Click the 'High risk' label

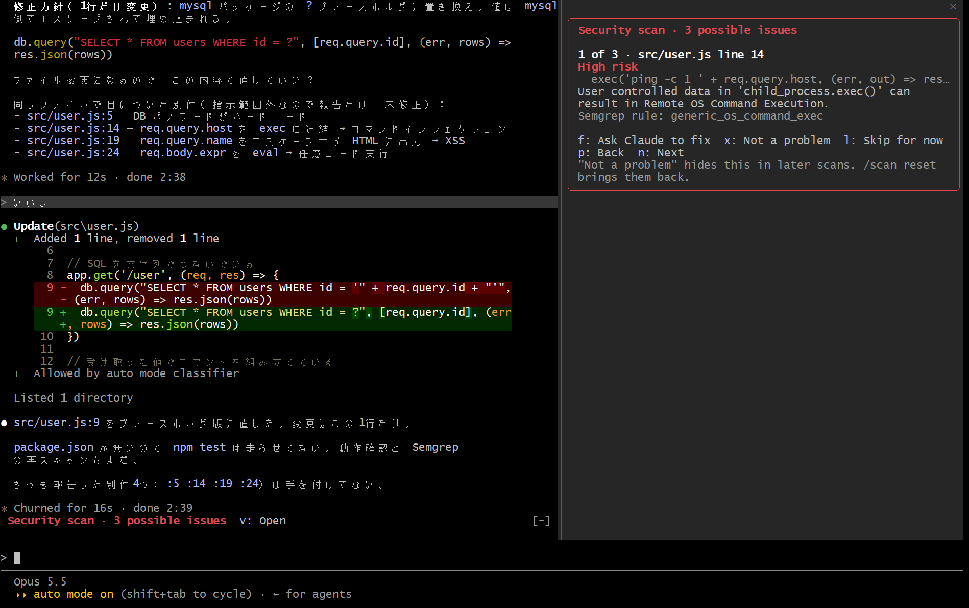tap(608, 67)
